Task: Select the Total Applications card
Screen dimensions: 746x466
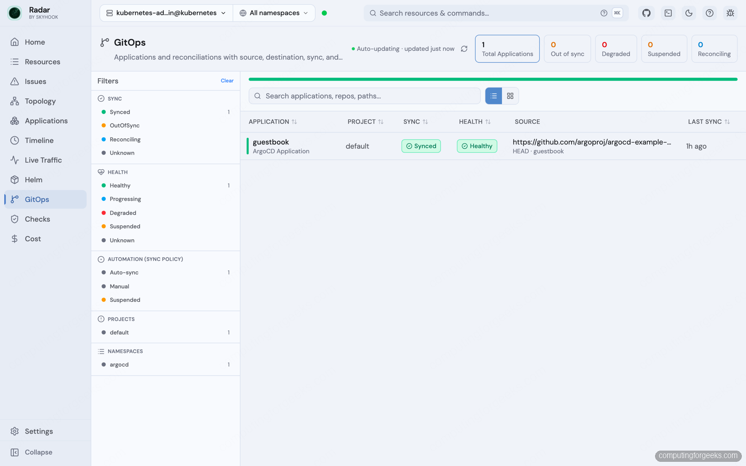Action: pyautogui.click(x=507, y=49)
